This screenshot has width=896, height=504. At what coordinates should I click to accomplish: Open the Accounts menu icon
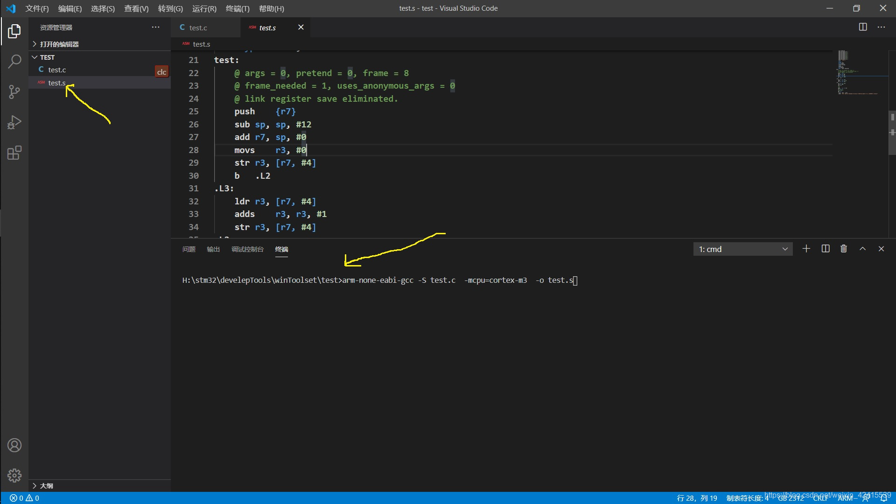[x=14, y=445]
